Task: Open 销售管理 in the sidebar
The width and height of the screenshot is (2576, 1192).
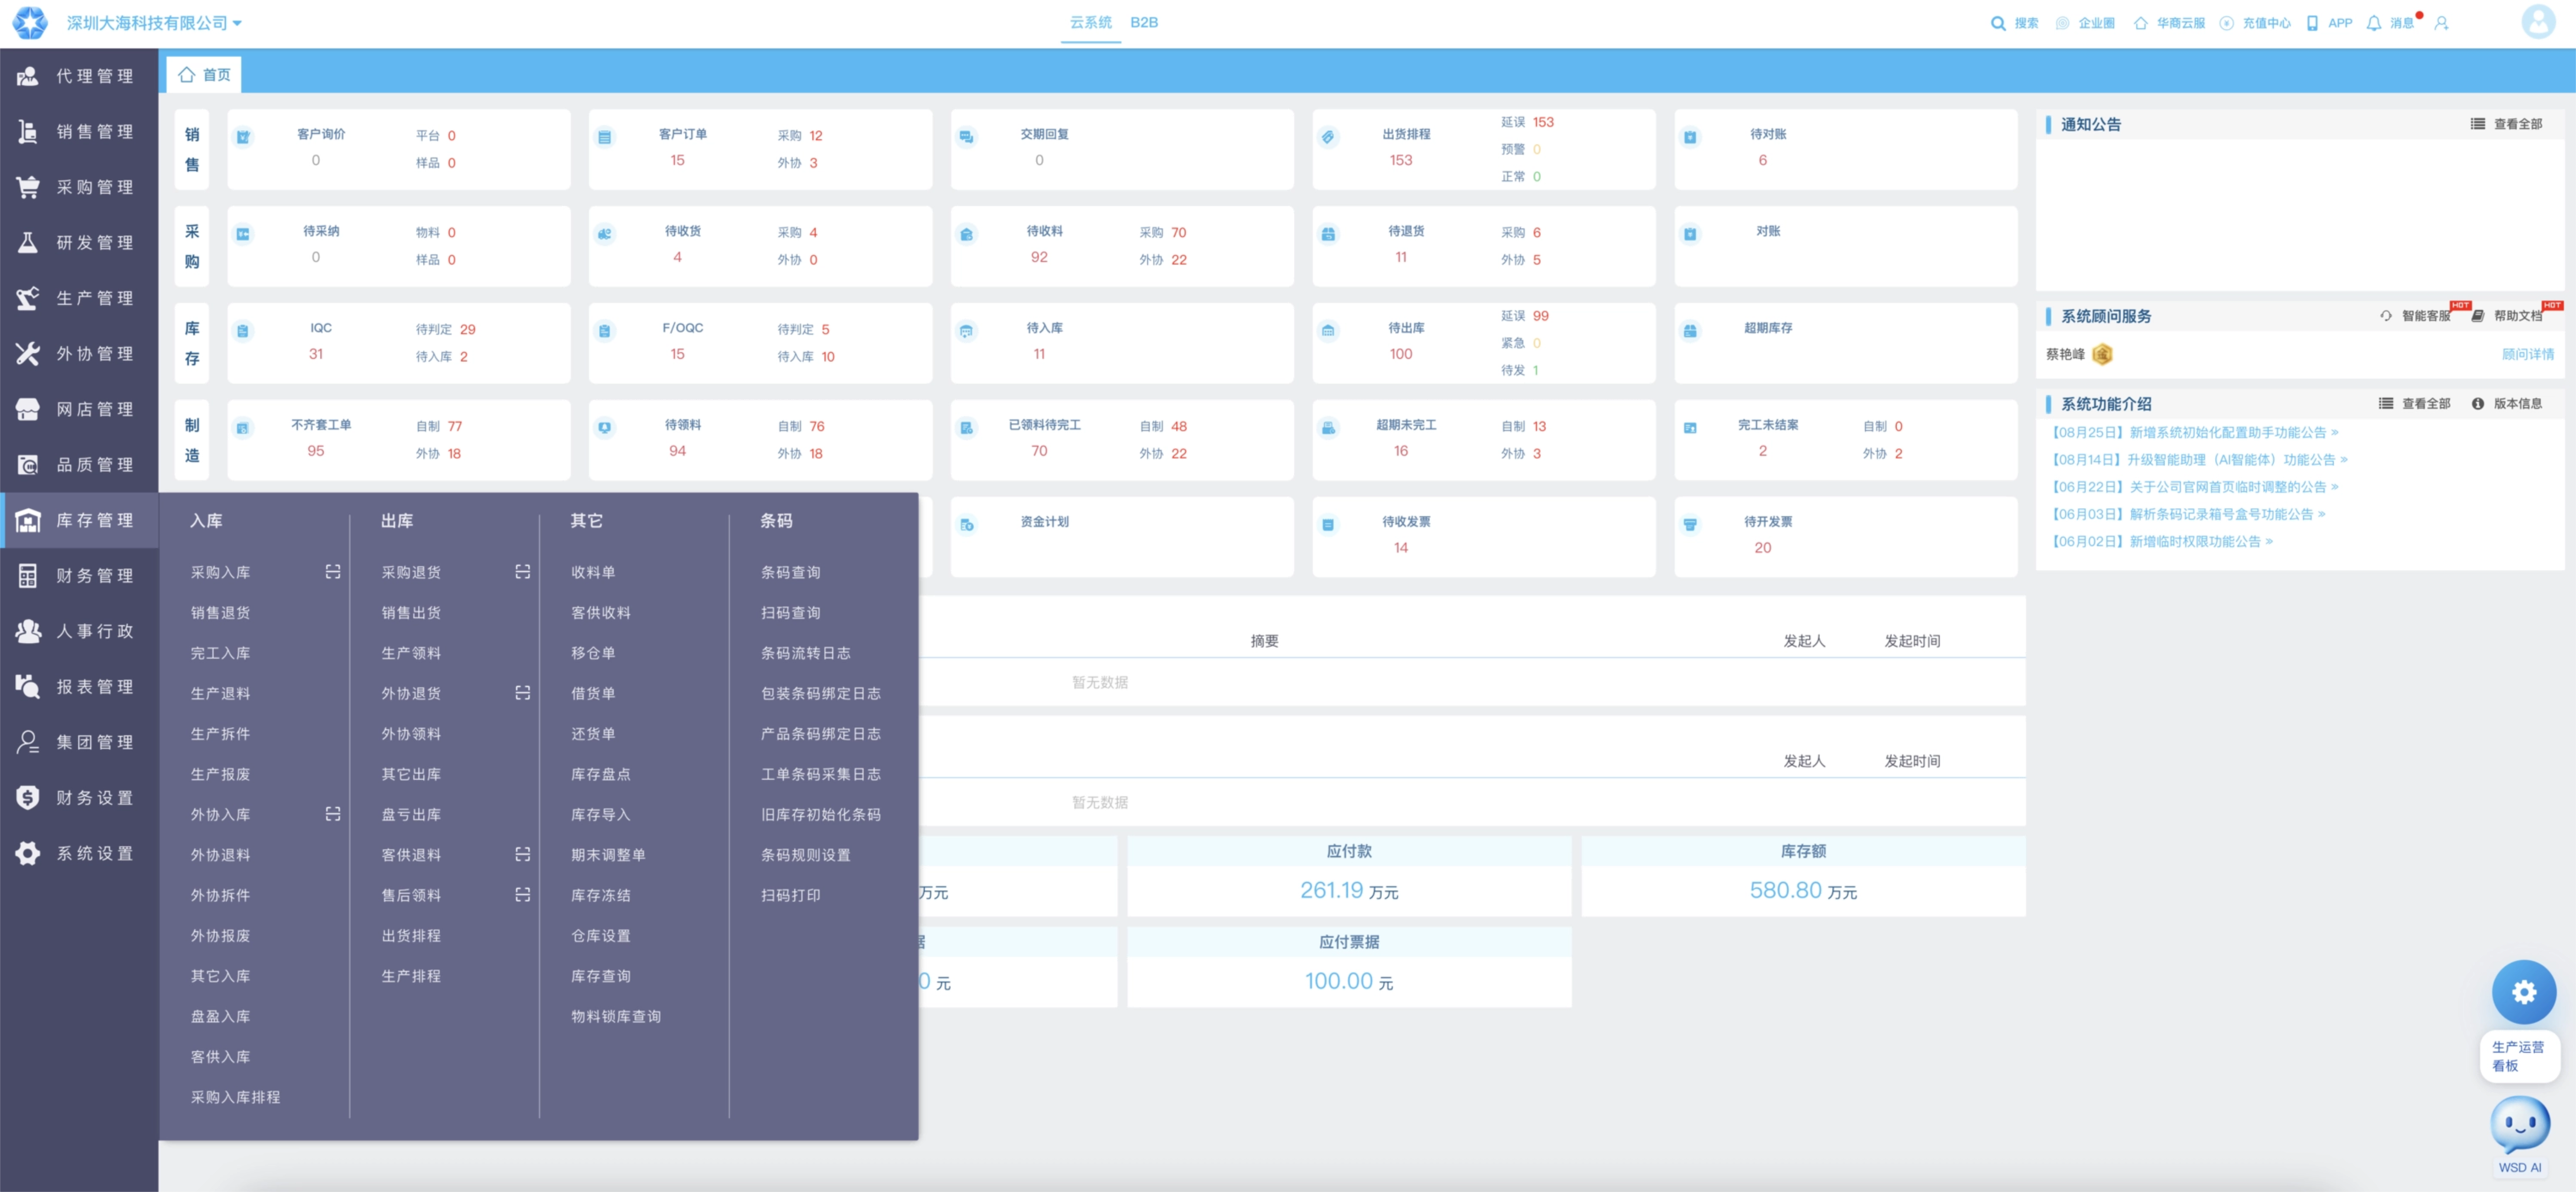Action: [79, 131]
